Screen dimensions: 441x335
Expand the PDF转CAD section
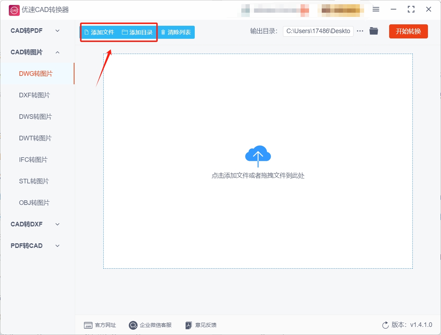[35, 246]
